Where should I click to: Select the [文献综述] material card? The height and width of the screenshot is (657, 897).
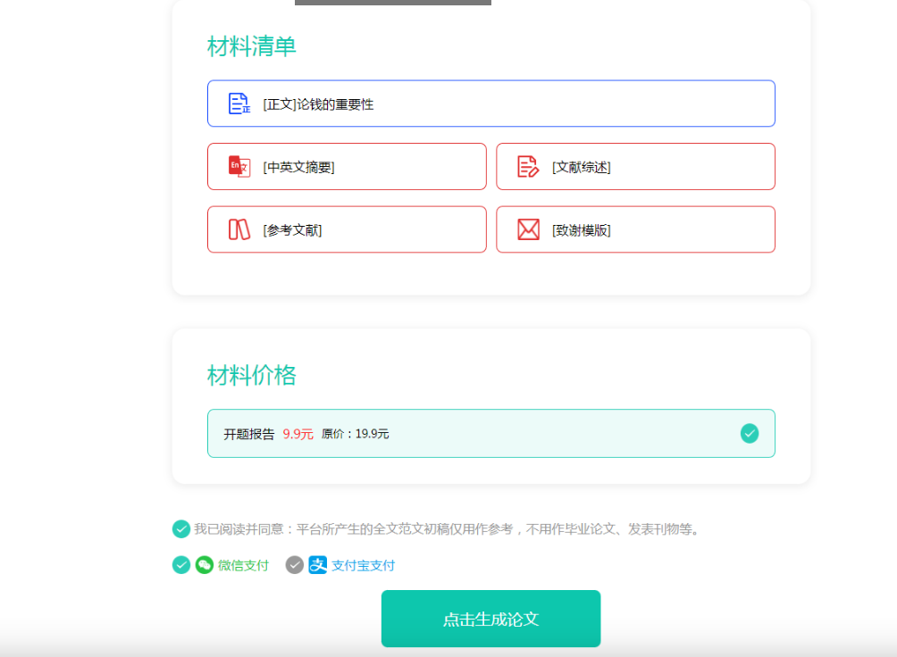(635, 166)
